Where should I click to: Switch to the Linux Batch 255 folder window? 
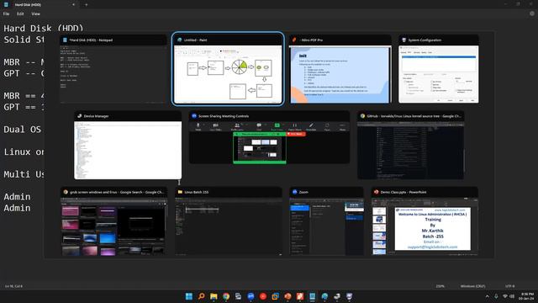pyautogui.click(x=229, y=221)
